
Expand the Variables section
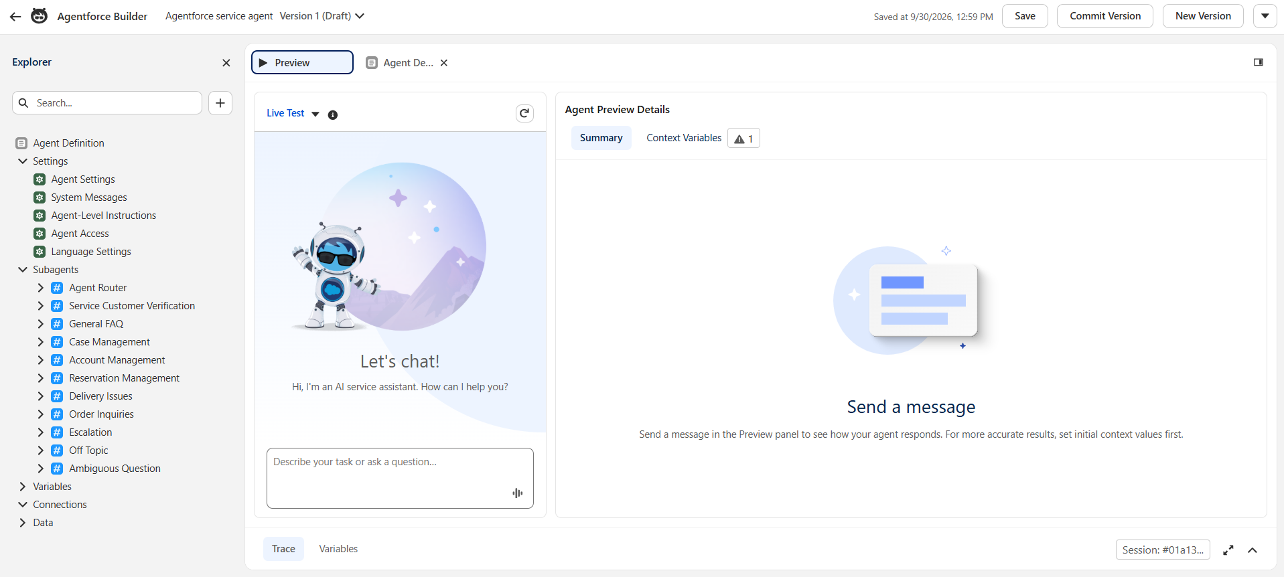pos(23,487)
